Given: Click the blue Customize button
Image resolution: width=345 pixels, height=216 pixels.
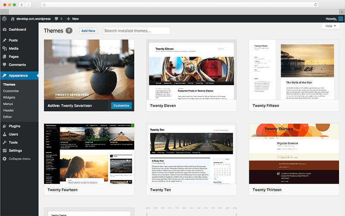Looking at the screenshot, I should point(121,105).
